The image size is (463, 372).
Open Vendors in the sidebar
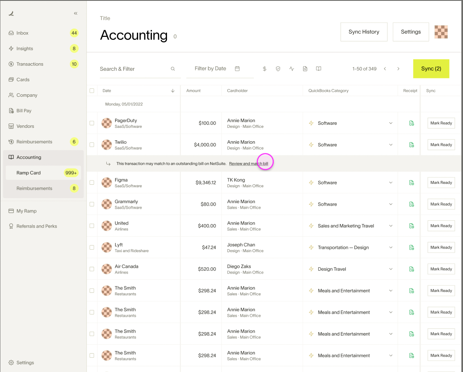click(43, 126)
